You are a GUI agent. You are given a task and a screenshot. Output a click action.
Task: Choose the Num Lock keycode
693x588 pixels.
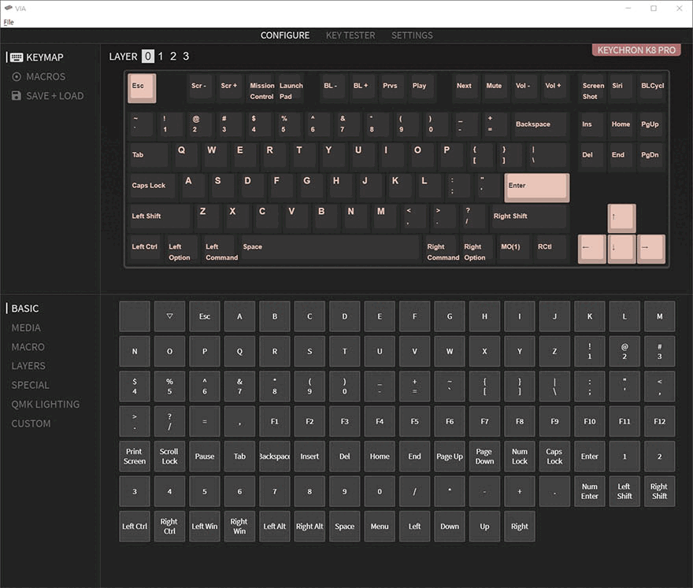coord(520,457)
